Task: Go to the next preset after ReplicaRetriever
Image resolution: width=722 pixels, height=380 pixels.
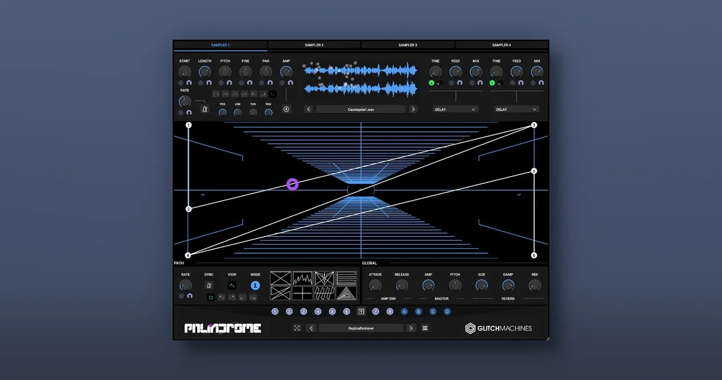Action: pyautogui.click(x=411, y=328)
